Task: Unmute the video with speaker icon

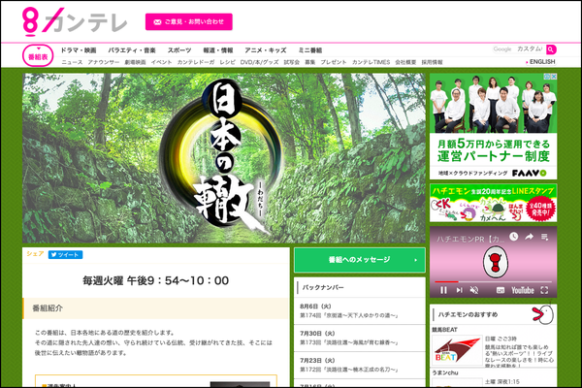Action: tap(476, 289)
